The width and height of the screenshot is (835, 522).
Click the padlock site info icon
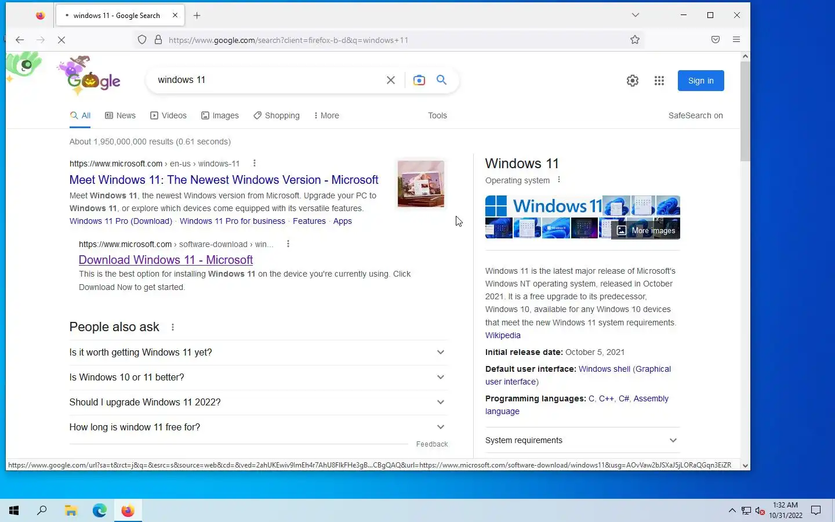pos(158,40)
